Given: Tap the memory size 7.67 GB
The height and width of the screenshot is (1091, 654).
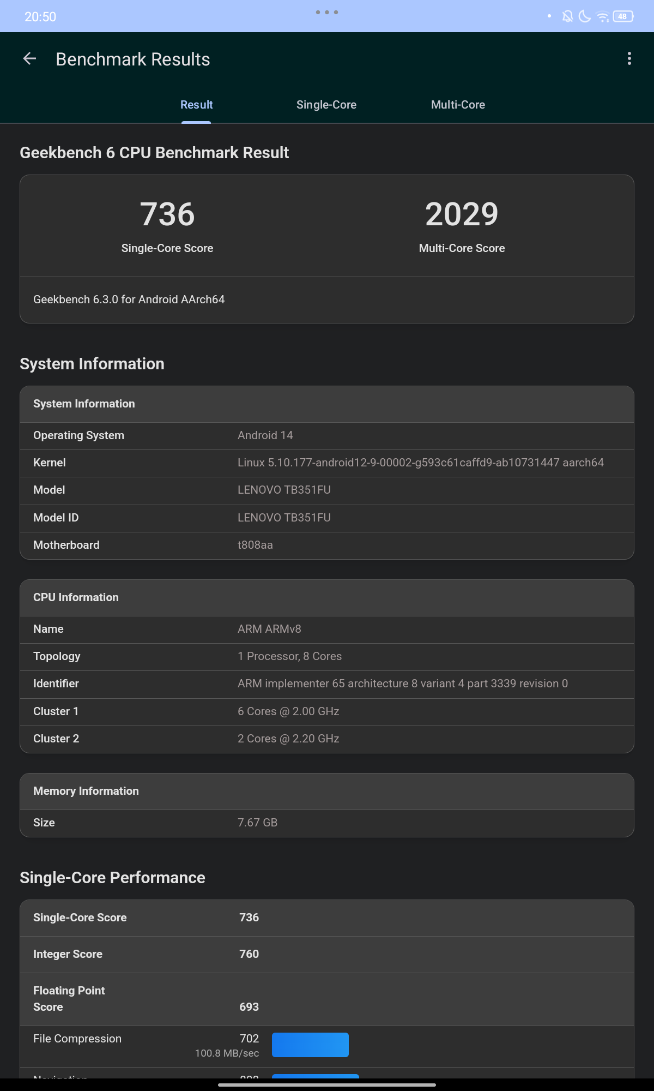Looking at the screenshot, I should pos(257,823).
